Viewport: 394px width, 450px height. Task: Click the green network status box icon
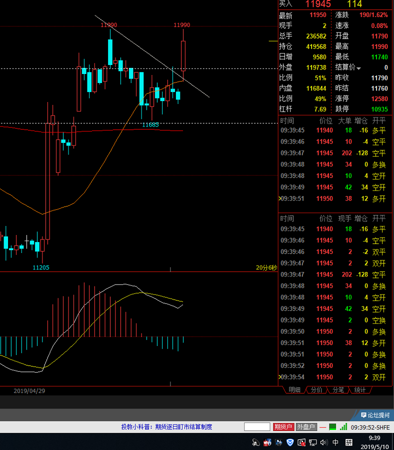click(333, 427)
